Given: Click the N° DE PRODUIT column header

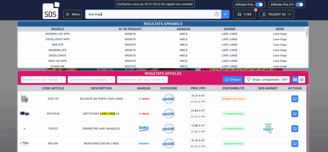Looking at the screenshot, I should point(130,29).
